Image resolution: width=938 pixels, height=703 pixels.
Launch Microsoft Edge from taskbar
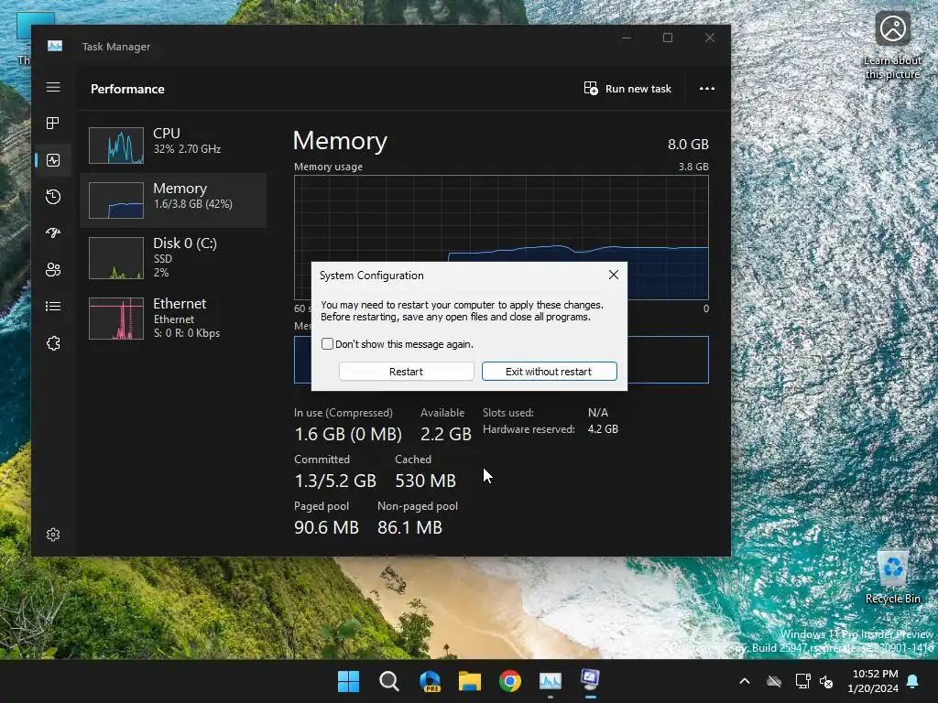[x=430, y=681]
